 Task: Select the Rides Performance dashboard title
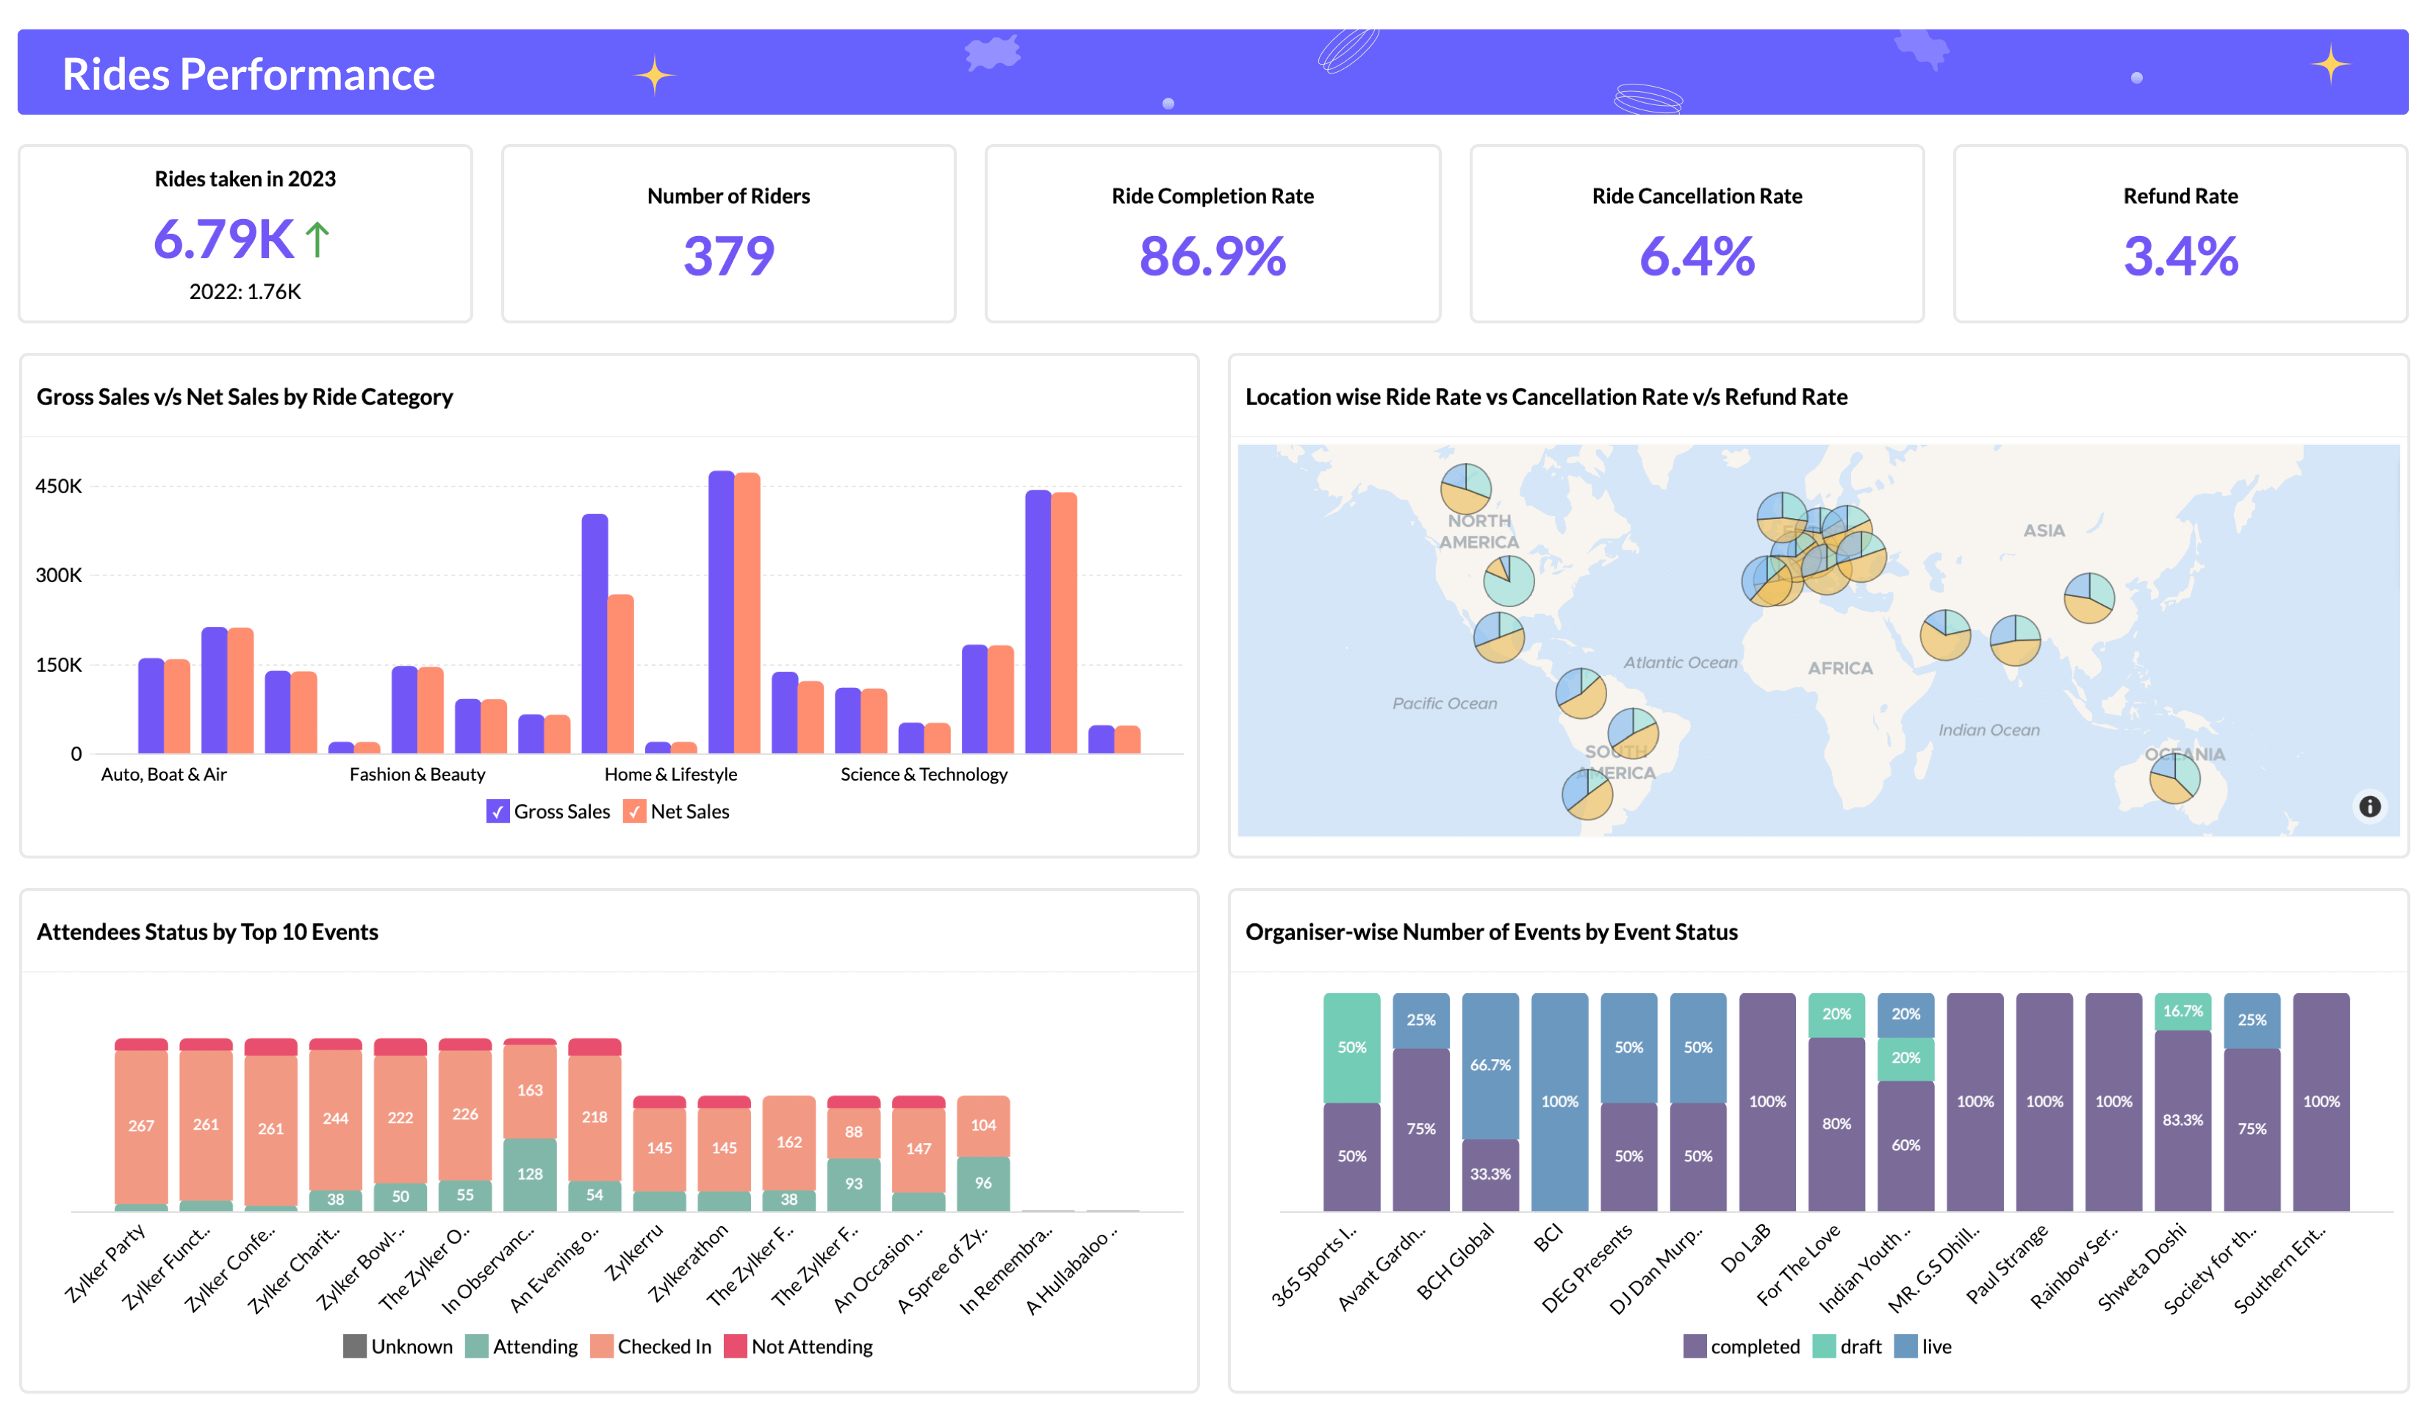point(248,74)
